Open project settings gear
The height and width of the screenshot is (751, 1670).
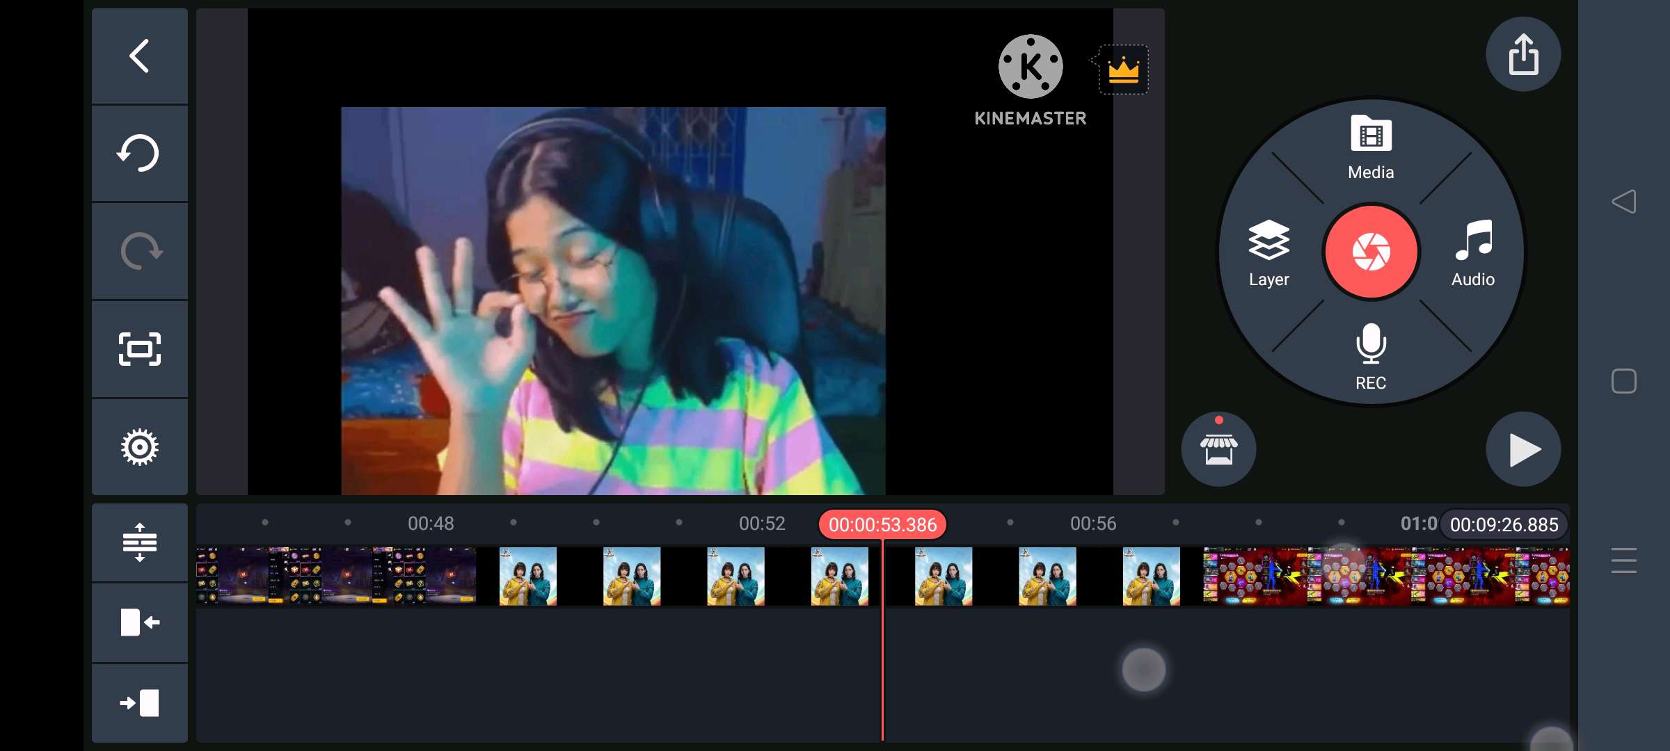point(139,447)
